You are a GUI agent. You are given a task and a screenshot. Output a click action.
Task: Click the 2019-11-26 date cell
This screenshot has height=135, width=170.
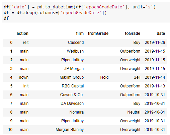point(155,43)
